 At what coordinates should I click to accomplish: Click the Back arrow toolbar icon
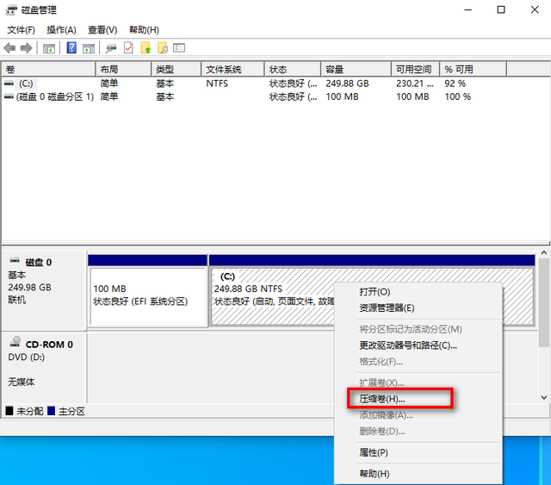pyautogui.click(x=9, y=48)
